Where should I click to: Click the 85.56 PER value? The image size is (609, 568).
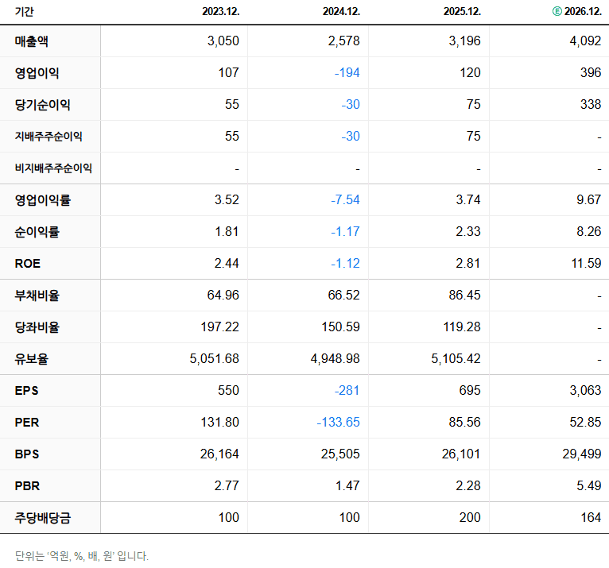[x=465, y=423]
